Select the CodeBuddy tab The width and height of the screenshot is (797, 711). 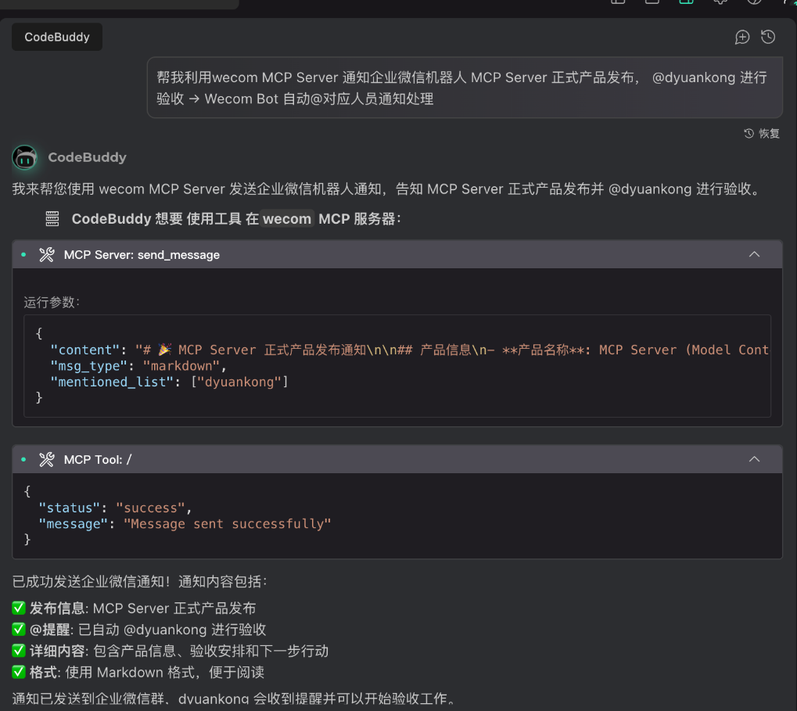click(57, 37)
